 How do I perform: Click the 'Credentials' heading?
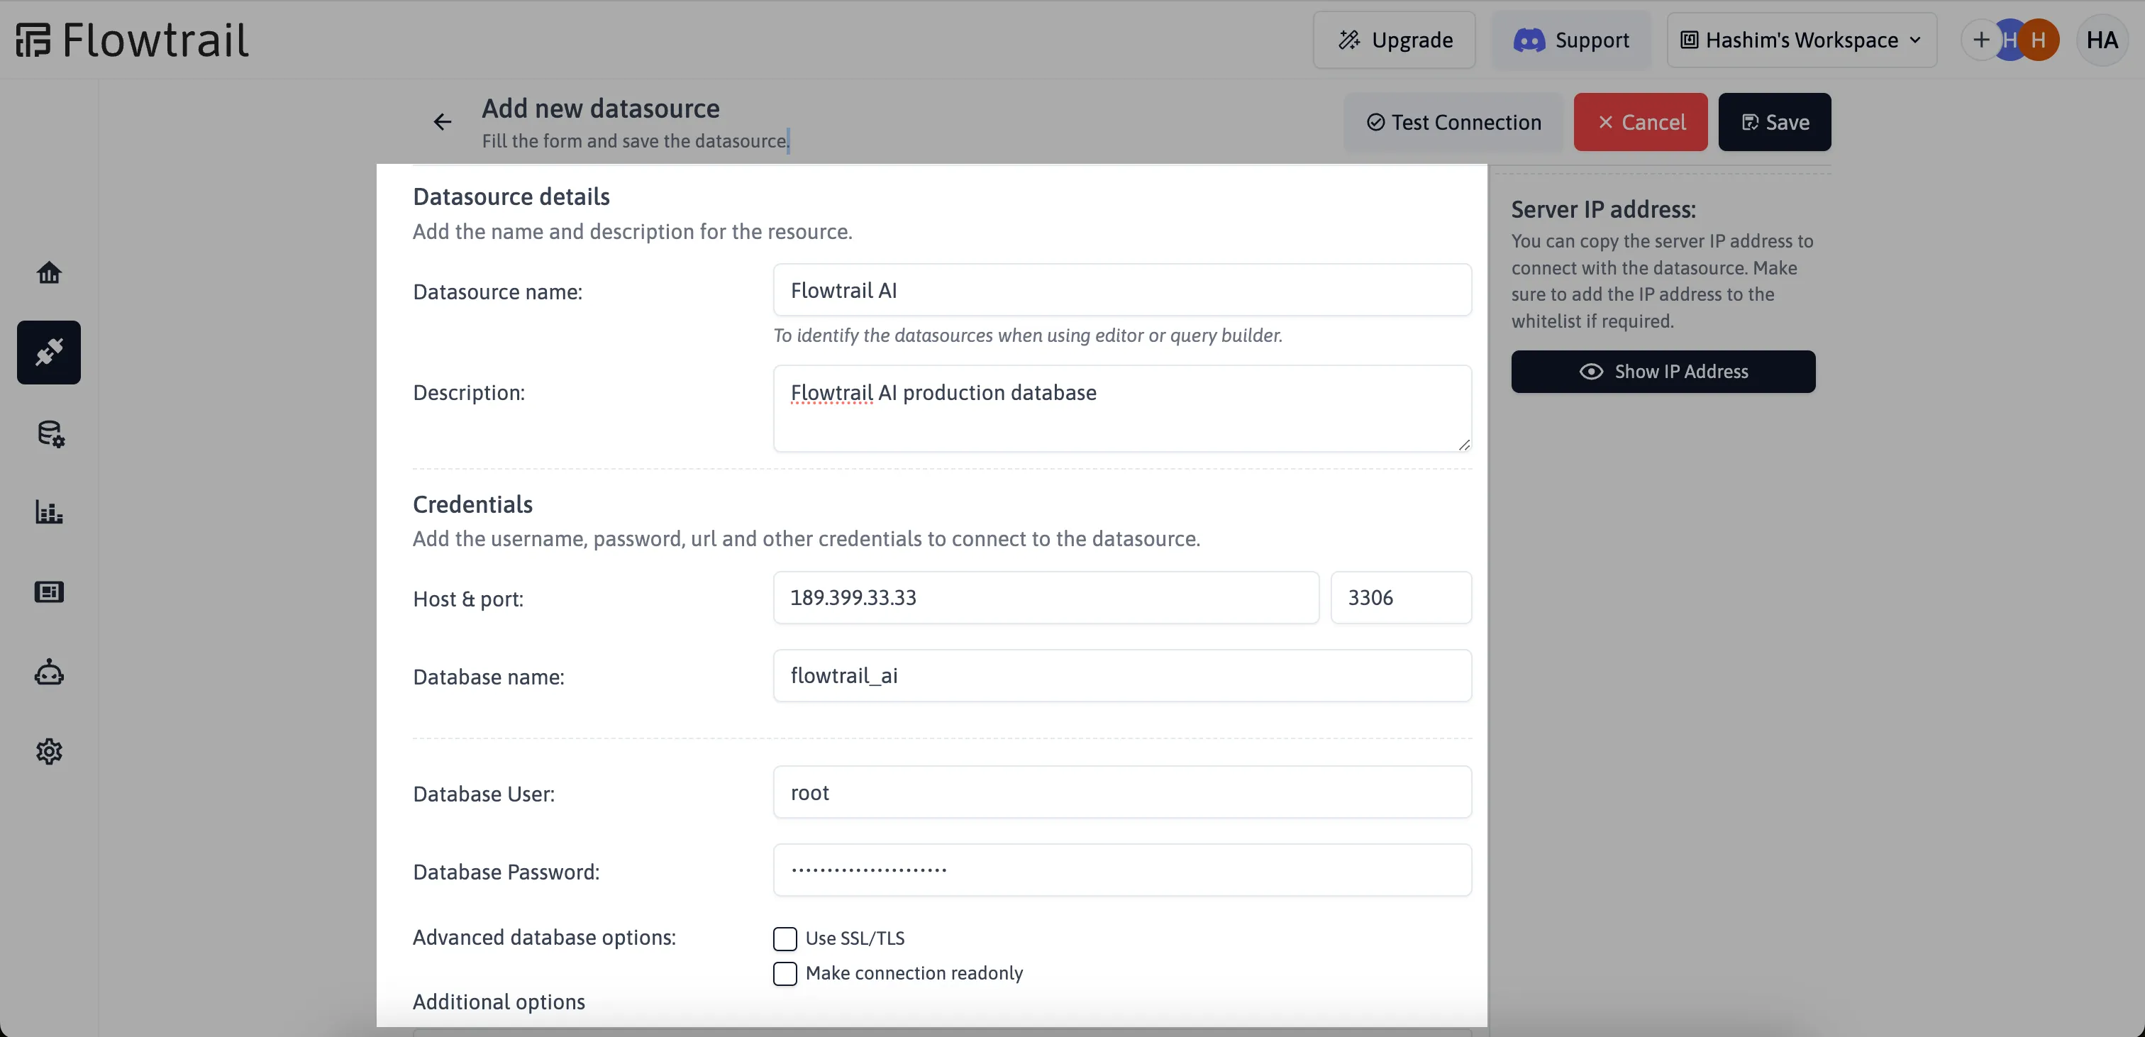(472, 504)
